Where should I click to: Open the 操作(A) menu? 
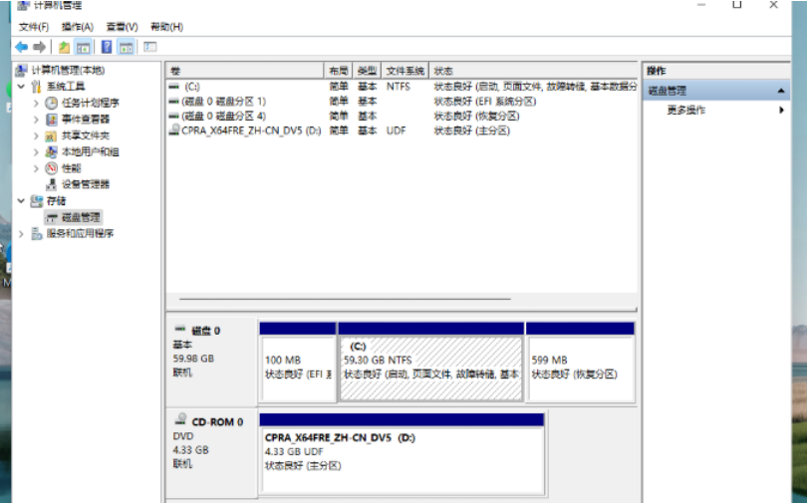78,27
